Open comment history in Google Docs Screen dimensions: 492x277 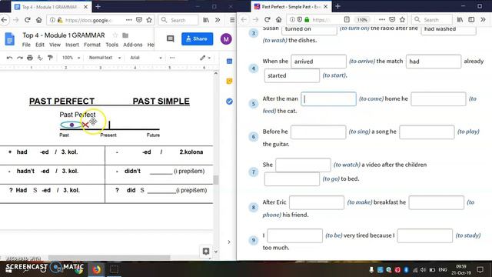tap(171, 38)
